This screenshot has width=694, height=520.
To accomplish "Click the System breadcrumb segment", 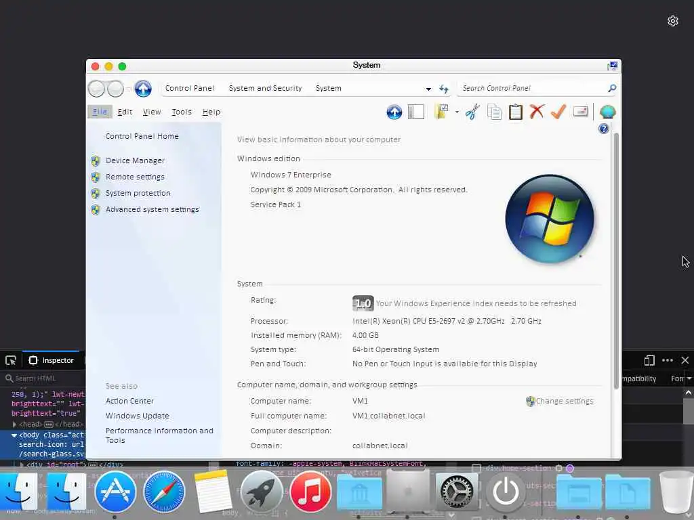I will point(329,88).
